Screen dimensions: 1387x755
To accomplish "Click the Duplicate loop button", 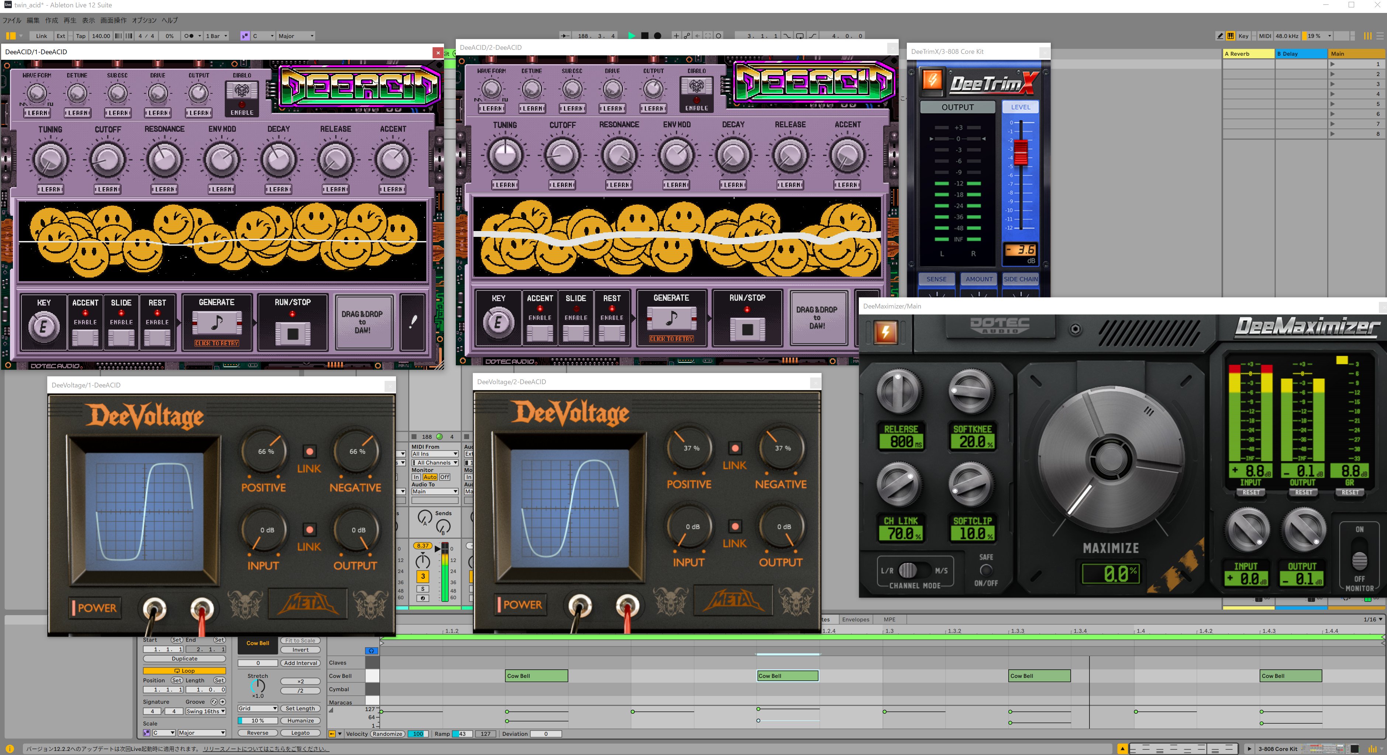I will 184,659.
